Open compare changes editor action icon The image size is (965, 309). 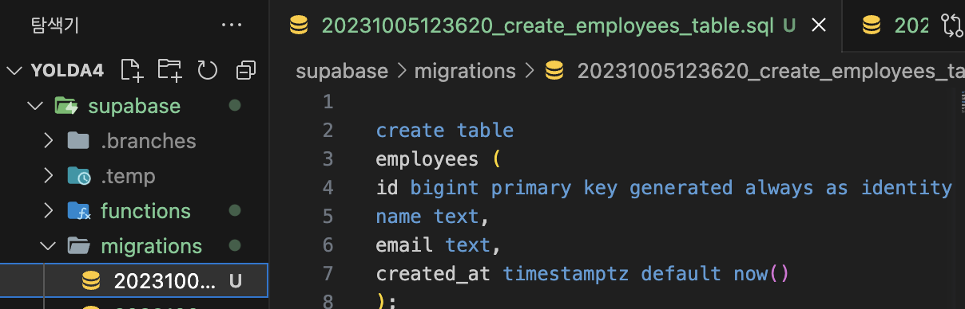click(x=953, y=25)
